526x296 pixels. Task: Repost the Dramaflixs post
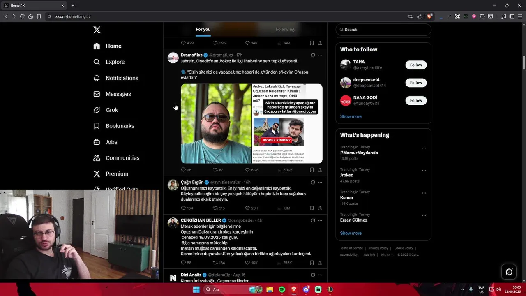click(218, 170)
